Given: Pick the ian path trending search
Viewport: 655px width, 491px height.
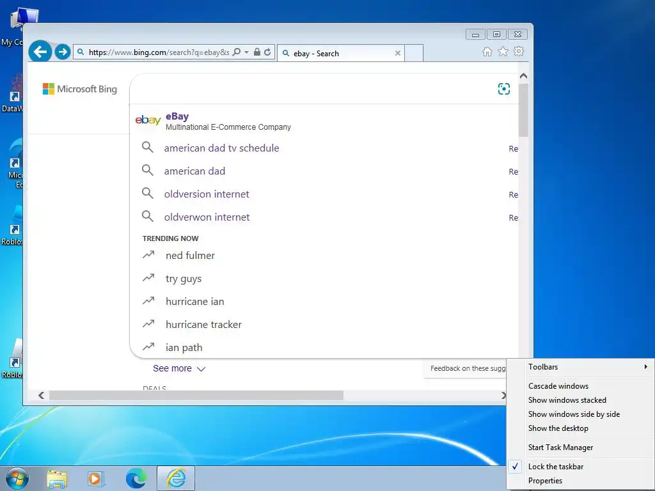Looking at the screenshot, I should tap(324, 347).
